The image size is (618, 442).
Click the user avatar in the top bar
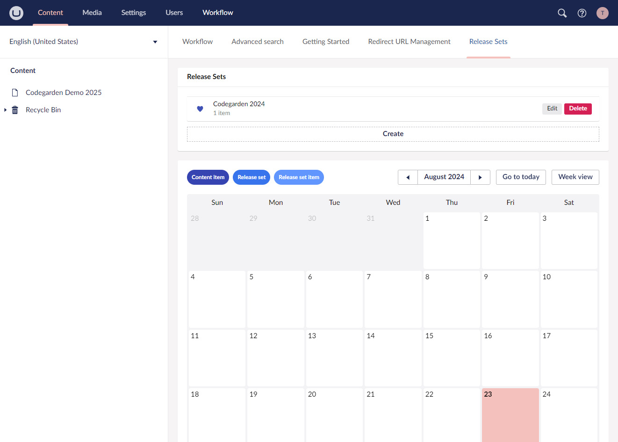[x=603, y=13]
